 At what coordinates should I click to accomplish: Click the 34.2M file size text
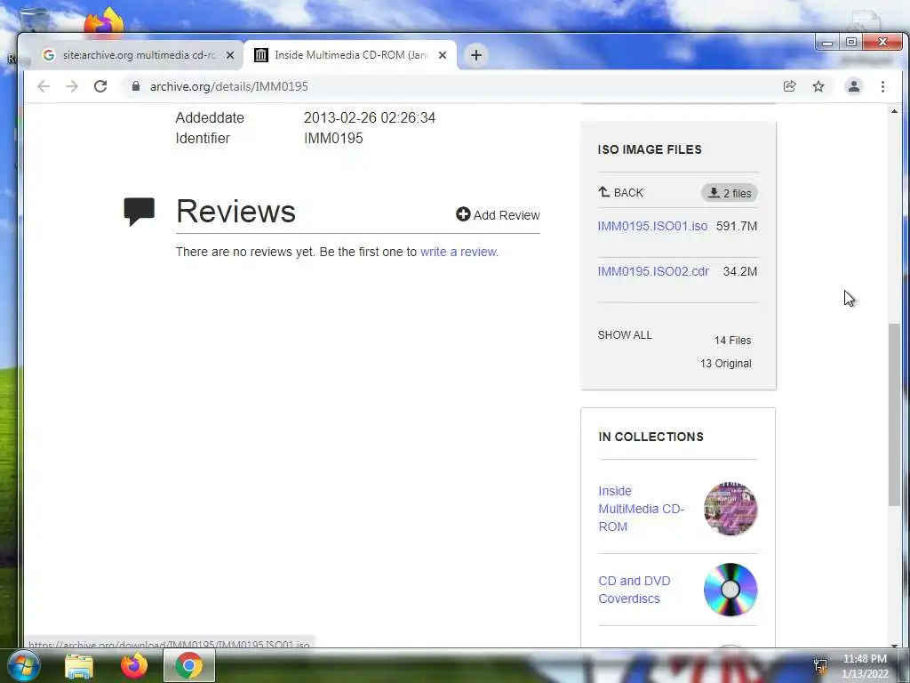coord(740,271)
